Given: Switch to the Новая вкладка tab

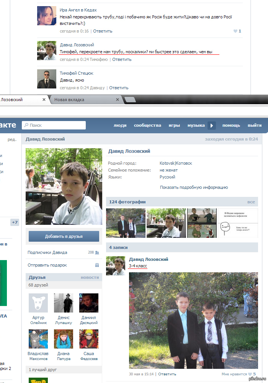Looking at the screenshot, I should [69, 100].
